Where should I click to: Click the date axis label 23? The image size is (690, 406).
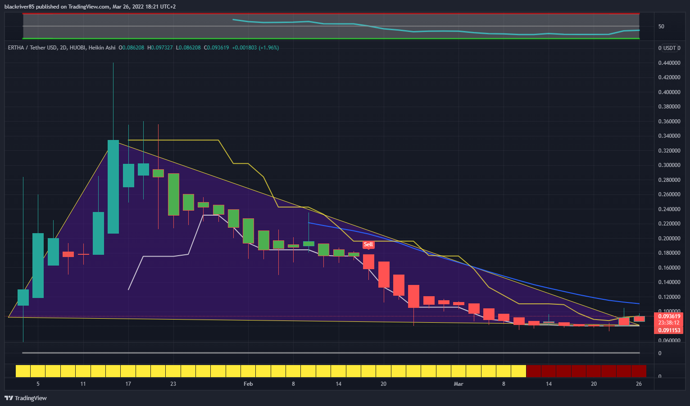pyautogui.click(x=173, y=384)
